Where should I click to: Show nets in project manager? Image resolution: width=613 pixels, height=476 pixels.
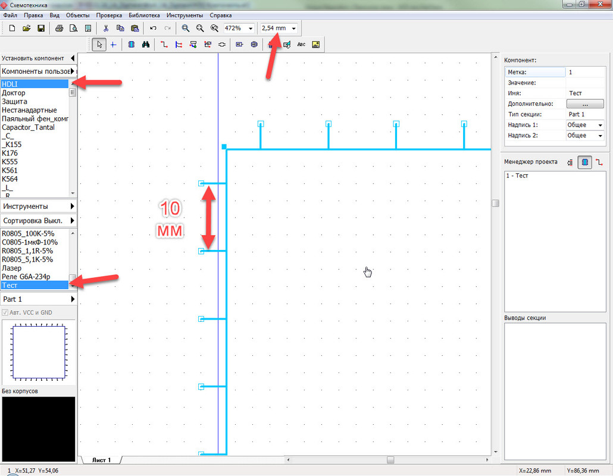click(599, 162)
